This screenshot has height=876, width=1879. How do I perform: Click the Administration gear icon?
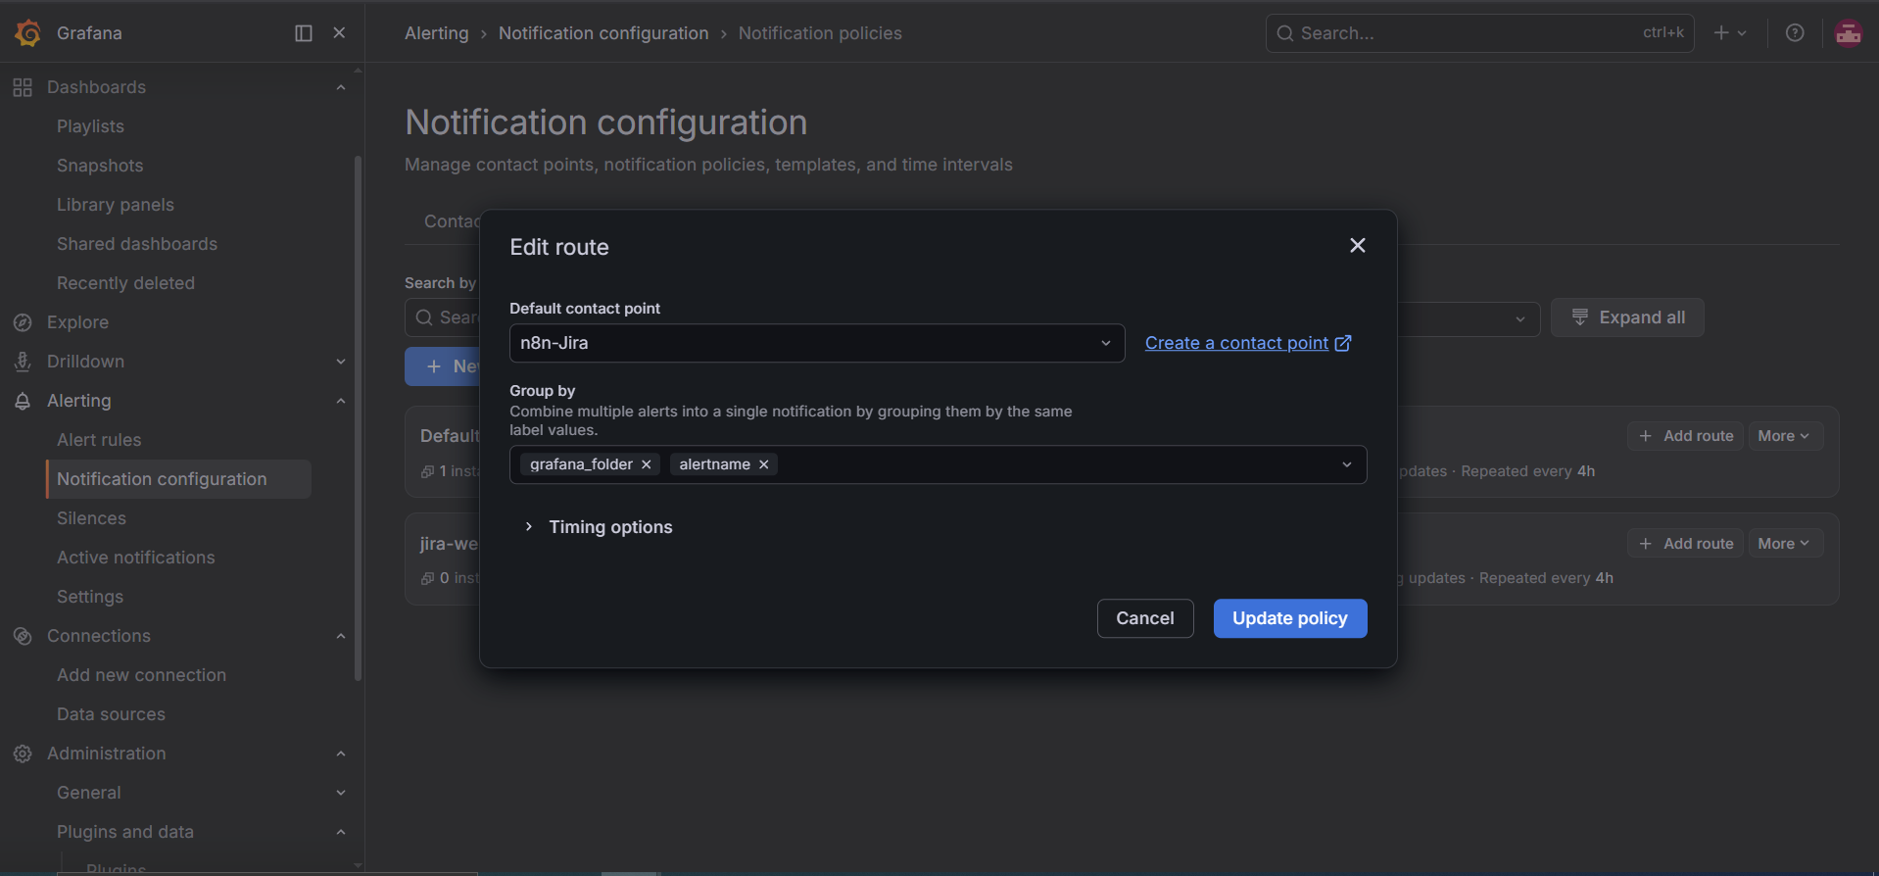coord(23,754)
